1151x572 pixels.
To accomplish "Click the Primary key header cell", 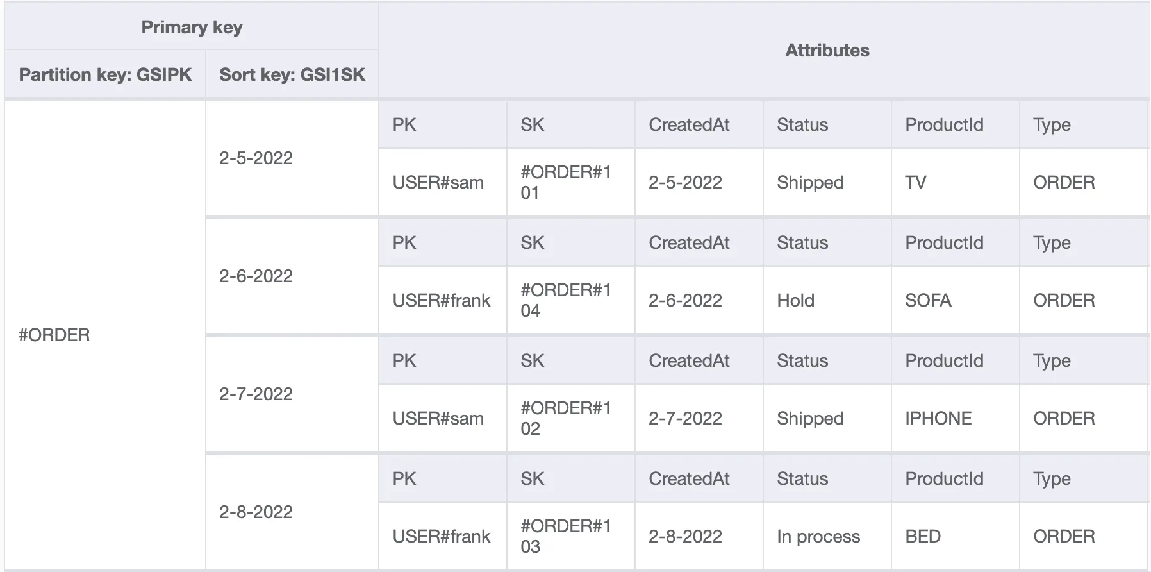I will point(192,27).
